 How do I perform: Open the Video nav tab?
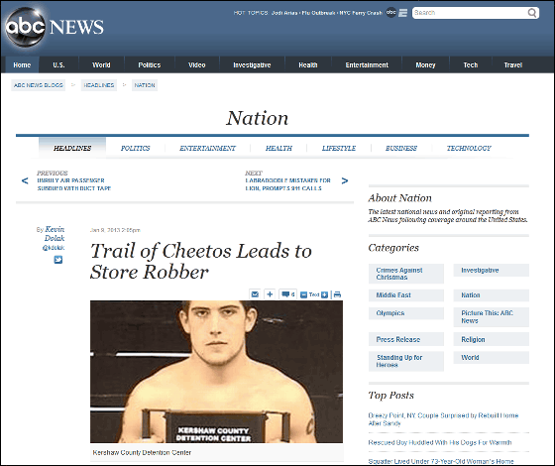197,65
